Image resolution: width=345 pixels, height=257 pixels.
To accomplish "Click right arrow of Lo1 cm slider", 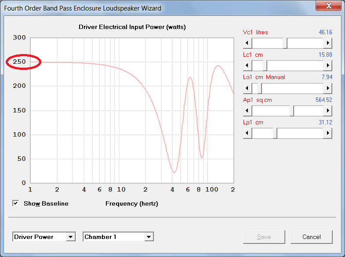I will point(328,88).
